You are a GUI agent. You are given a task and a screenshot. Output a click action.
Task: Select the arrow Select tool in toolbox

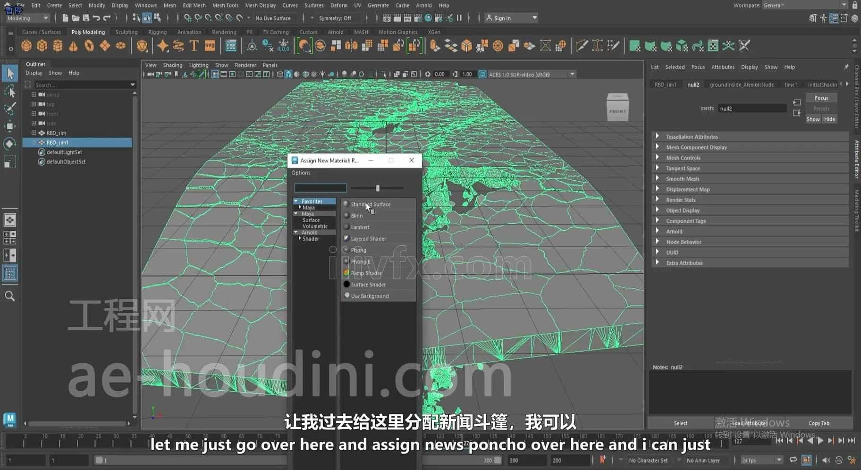coord(10,74)
